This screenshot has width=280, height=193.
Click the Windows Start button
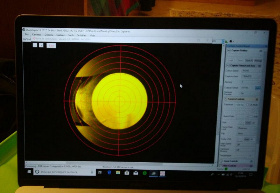point(29,172)
